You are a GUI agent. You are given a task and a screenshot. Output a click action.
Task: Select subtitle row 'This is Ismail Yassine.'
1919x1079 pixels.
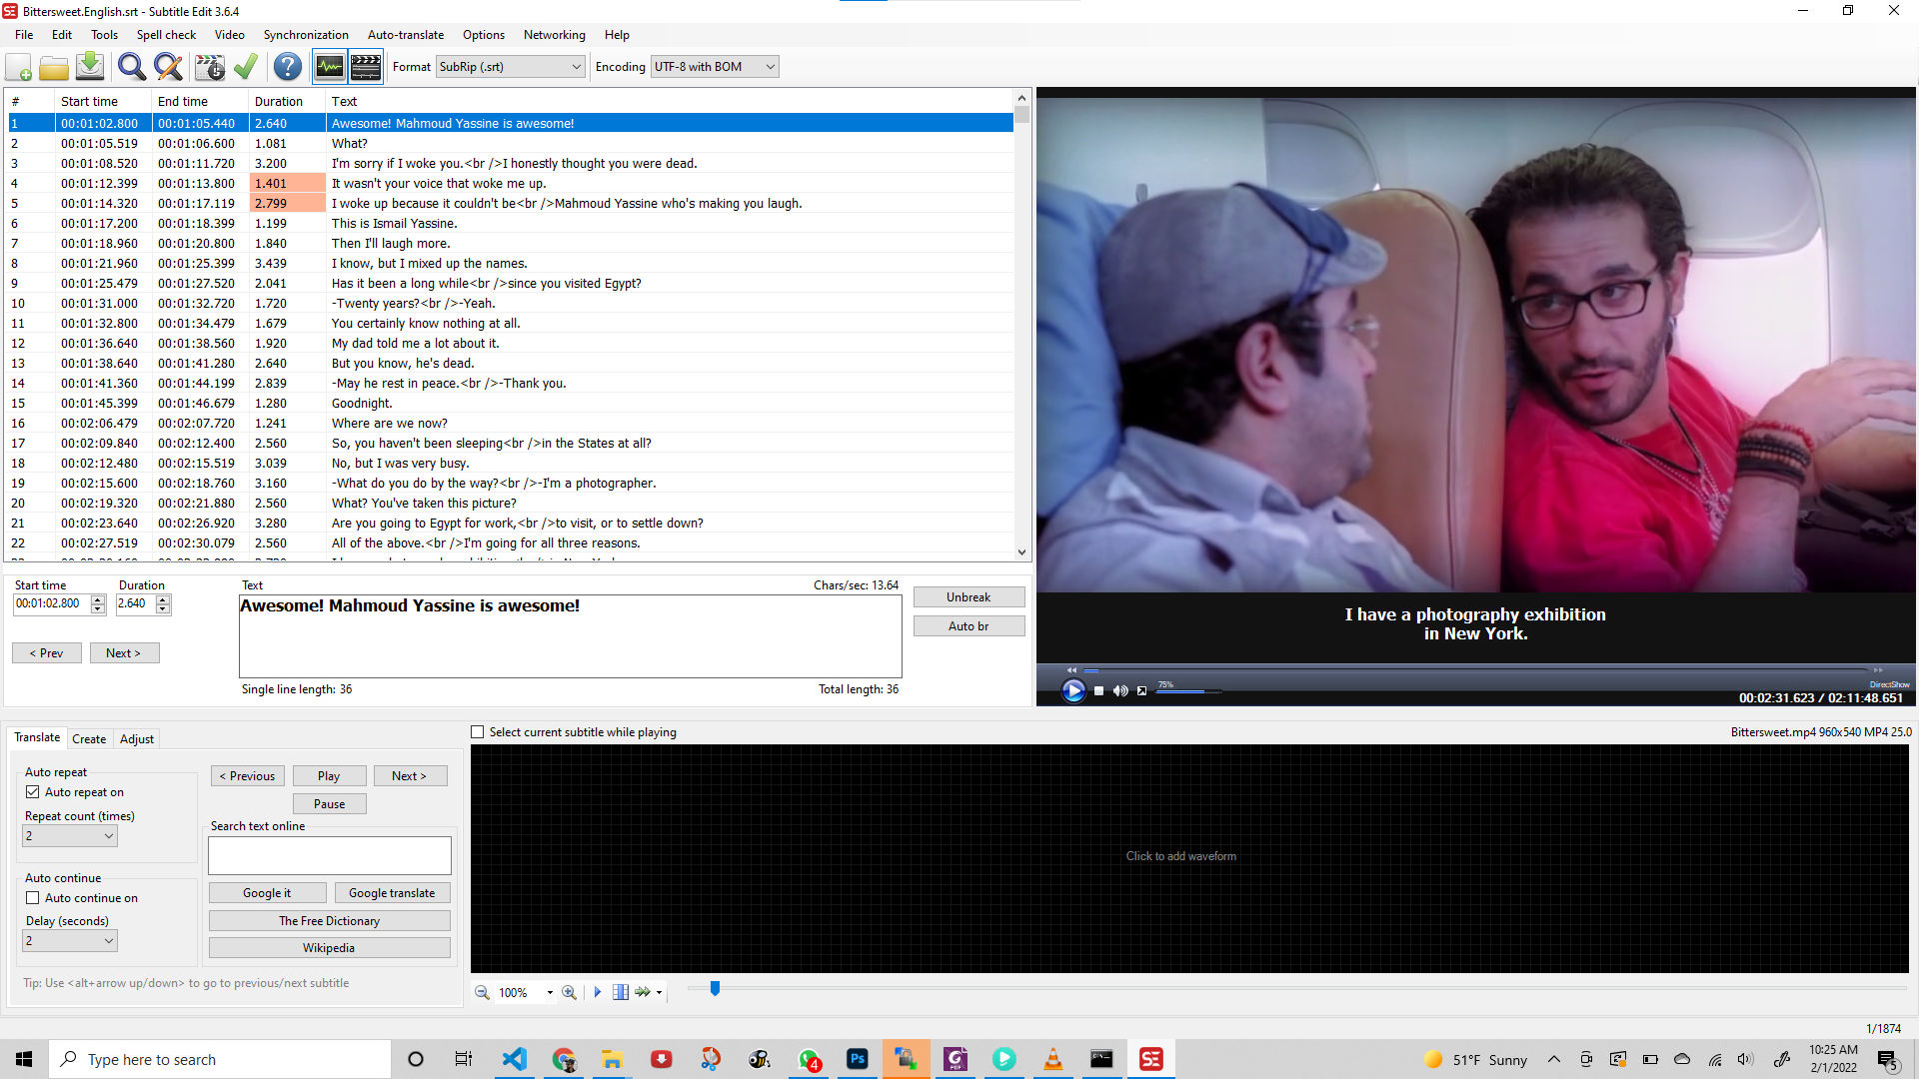pyautogui.click(x=510, y=224)
